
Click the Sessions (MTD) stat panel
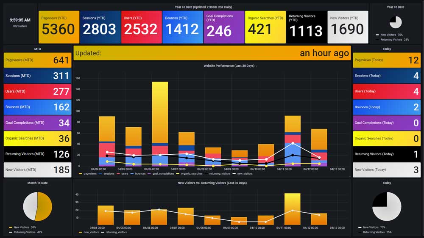[x=37, y=76]
